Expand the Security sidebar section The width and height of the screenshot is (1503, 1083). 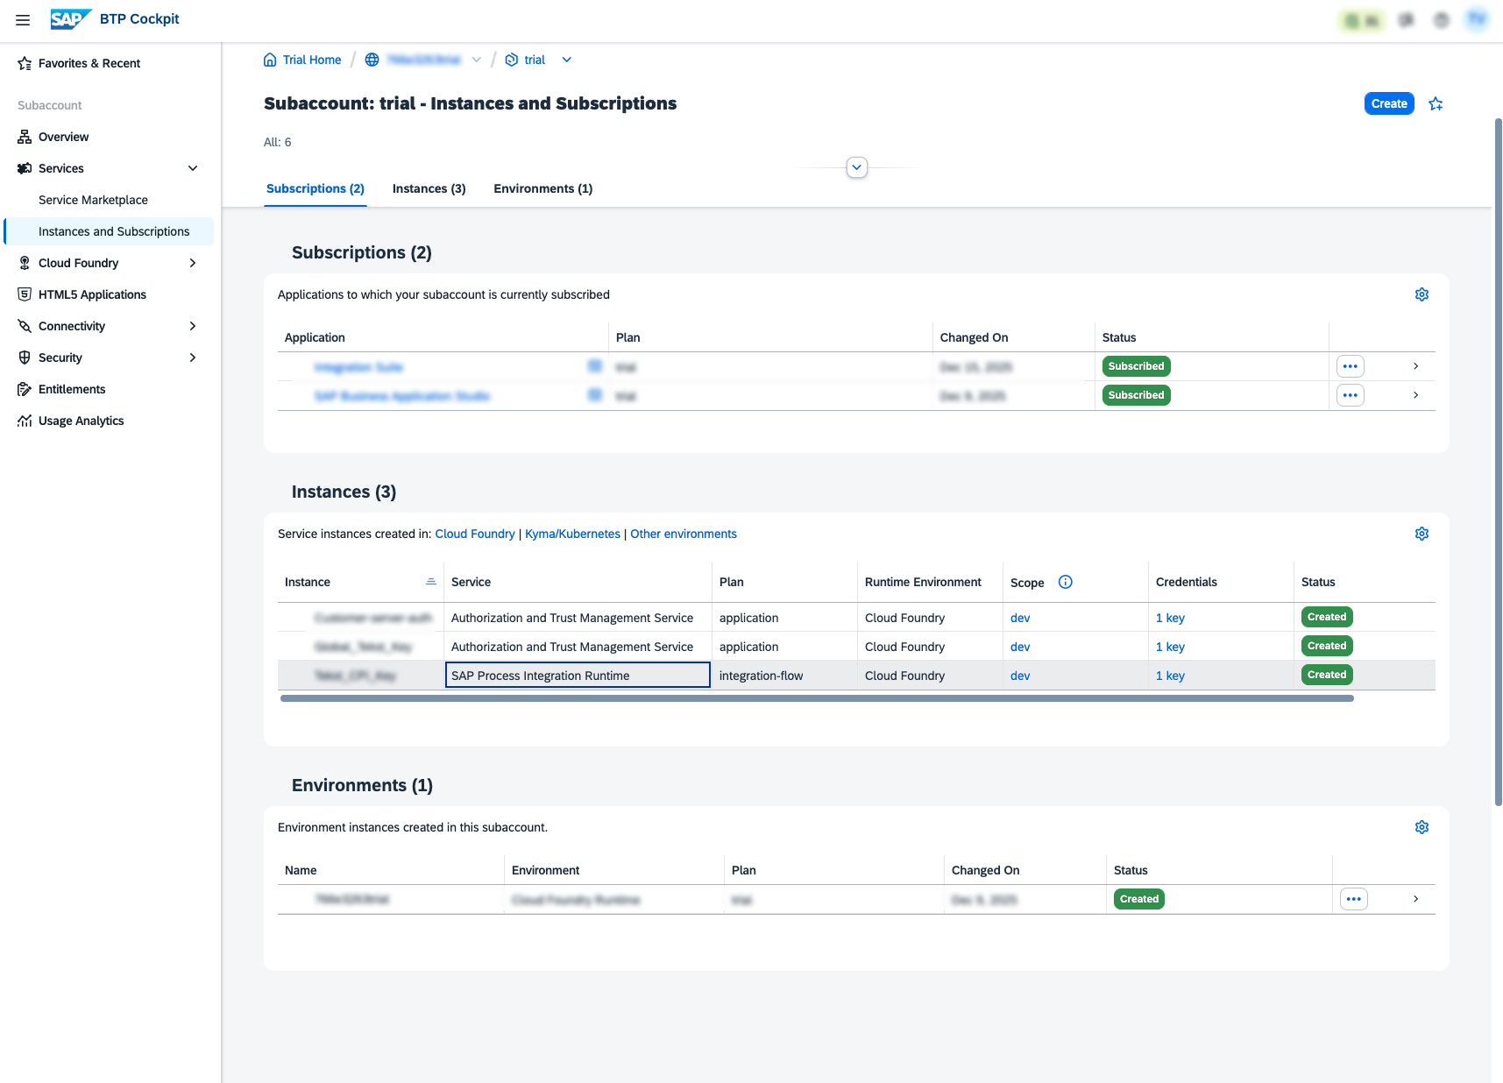click(193, 357)
